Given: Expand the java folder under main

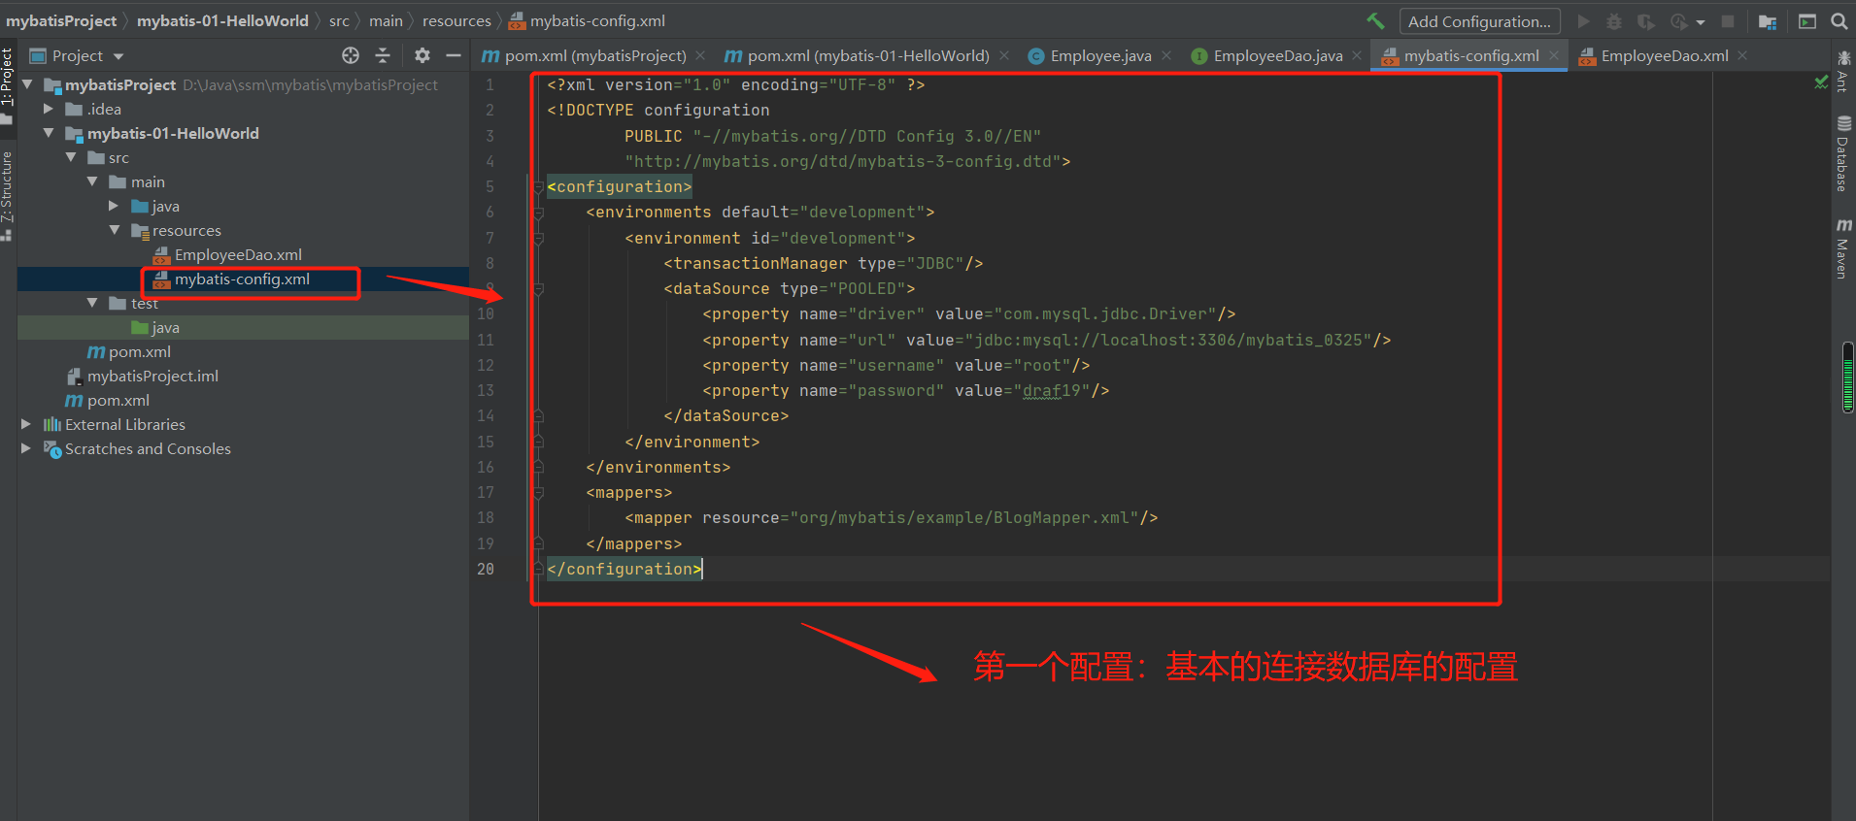Looking at the screenshot, I should pyautogui.click(x=114, y=206).
